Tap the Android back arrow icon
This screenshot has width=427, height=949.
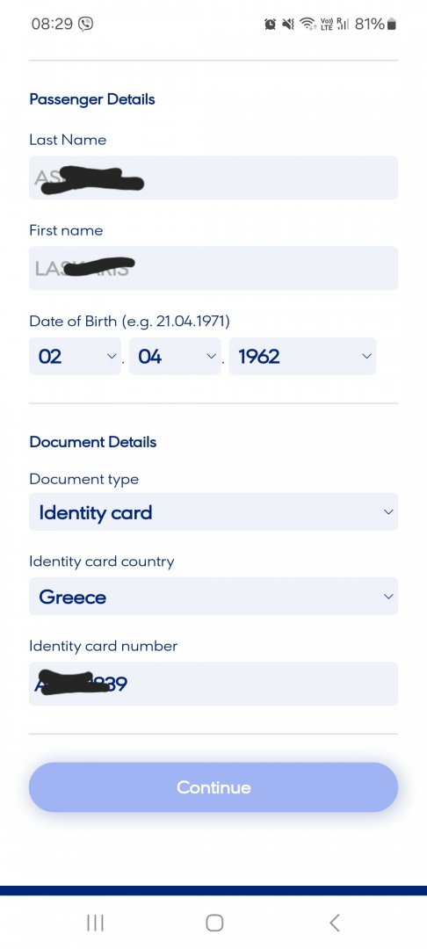[x=334, y=923]
